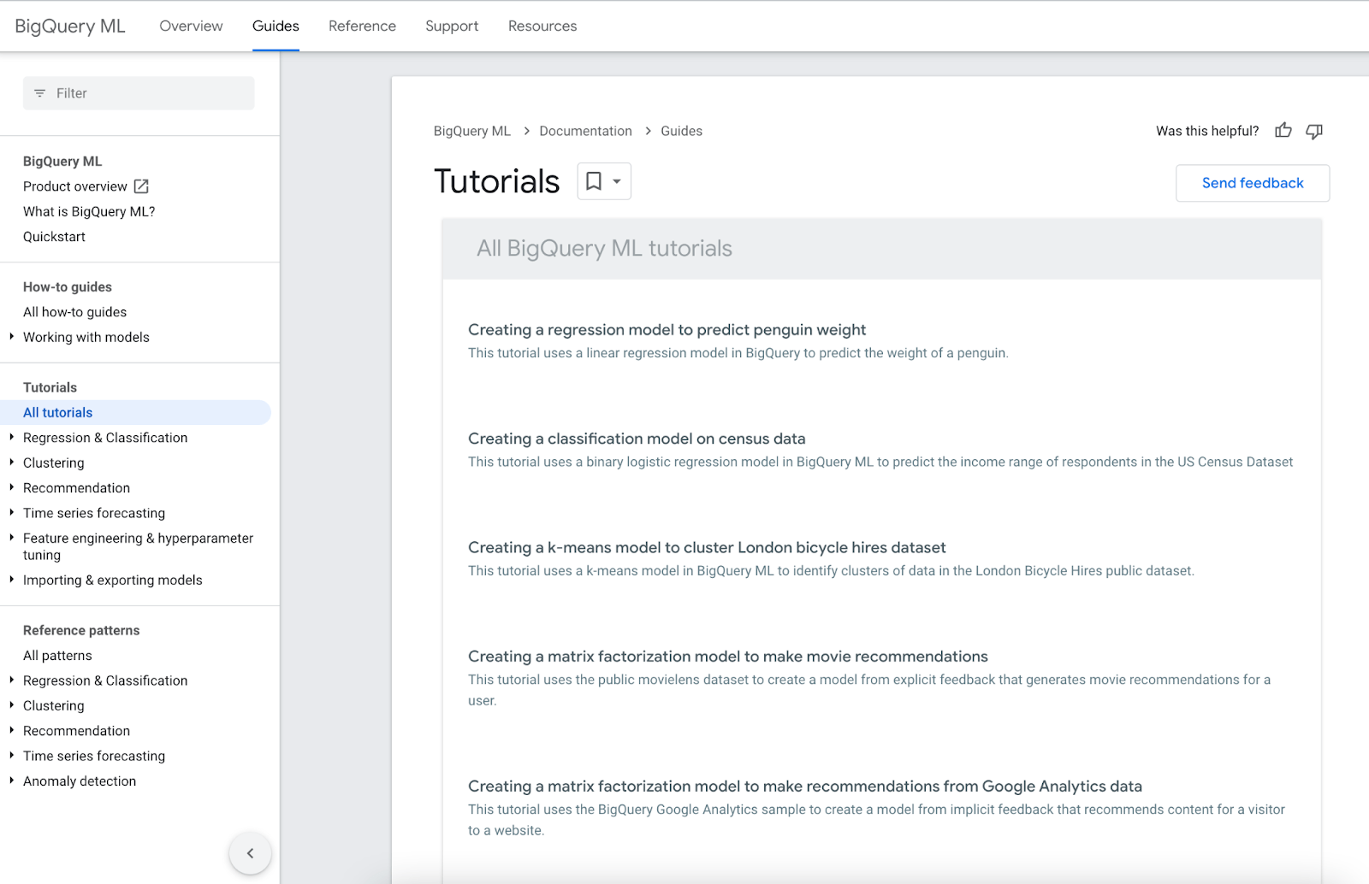Click the Filter input field
The width and height of the screenshot is (1369, 884).
click(x=139, y=93)
